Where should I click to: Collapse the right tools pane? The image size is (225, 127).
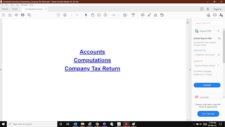(190, 70)
